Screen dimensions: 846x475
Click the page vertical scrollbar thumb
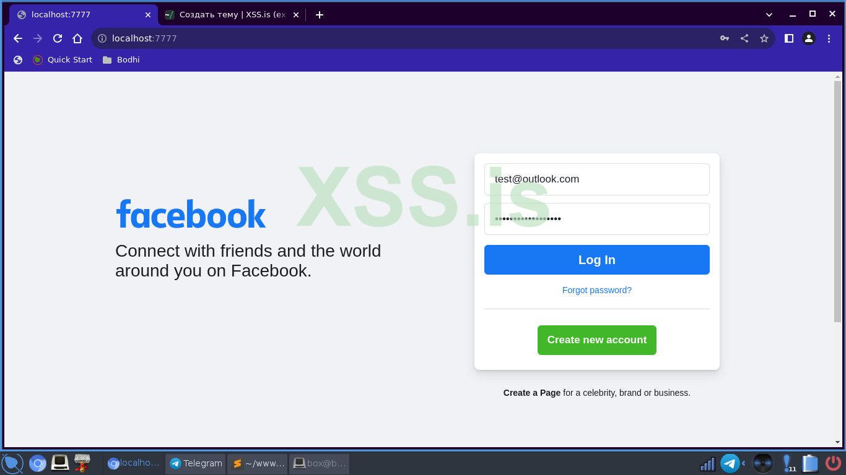[838, 201]
